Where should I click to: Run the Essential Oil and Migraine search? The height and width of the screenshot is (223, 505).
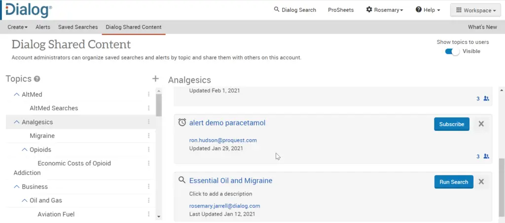pyautogui.click(x=454, y=182)
